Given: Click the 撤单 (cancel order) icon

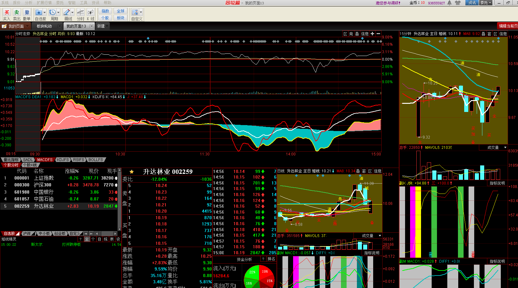Looking at the screenshot, I should click(27, 12).
